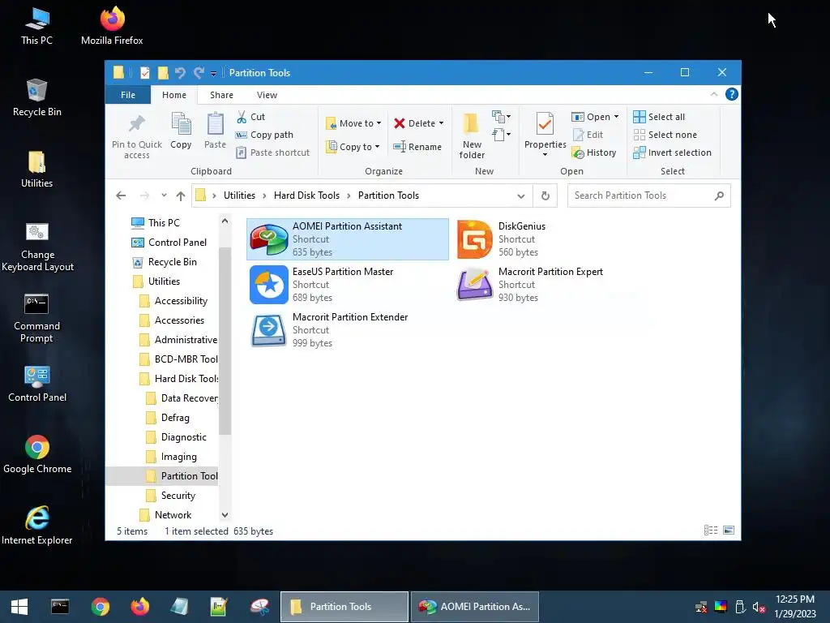Click the Paste ribbon button

215,131
